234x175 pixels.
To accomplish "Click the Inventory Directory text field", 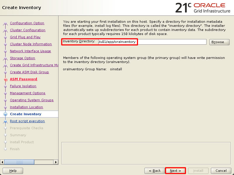I will tap(152, 42).
